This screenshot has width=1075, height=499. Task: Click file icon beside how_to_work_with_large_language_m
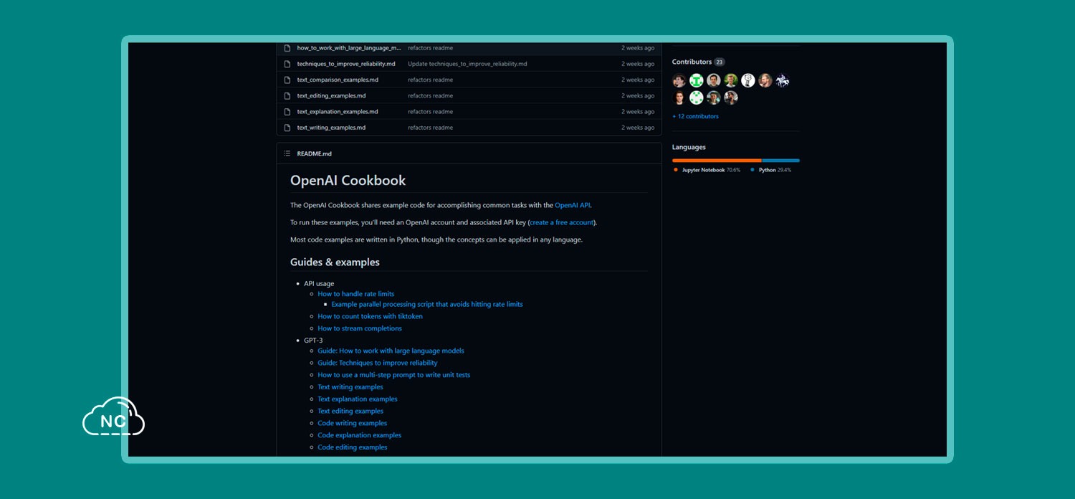tap(287, 48)
